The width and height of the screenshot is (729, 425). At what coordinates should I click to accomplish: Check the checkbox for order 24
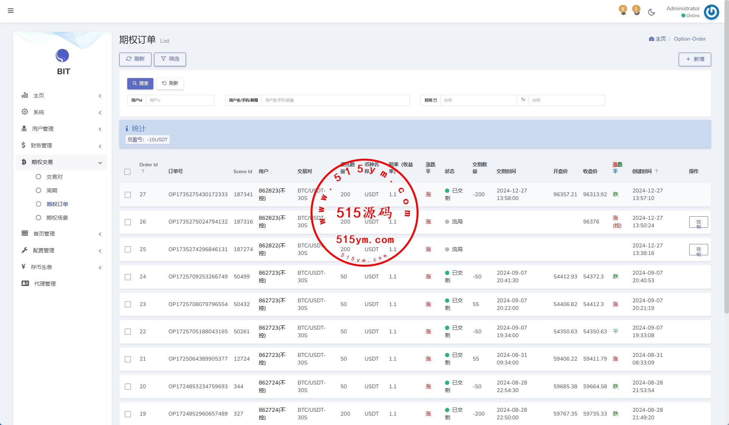coord(128,277)
